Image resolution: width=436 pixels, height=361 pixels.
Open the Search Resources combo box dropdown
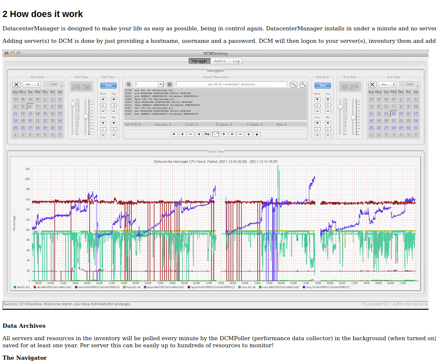click(161, 84)
